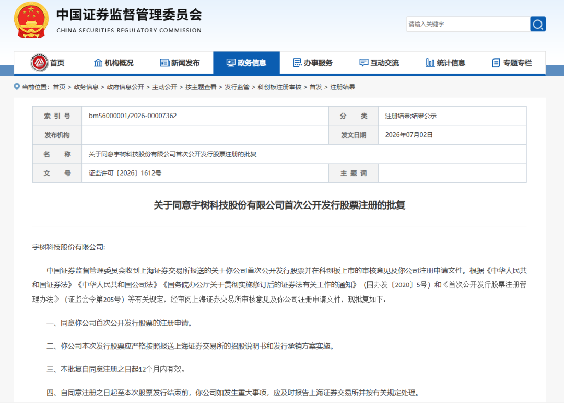
Task: Click the monitor icon beside 政务信息
Action: (x=231, y=63)
